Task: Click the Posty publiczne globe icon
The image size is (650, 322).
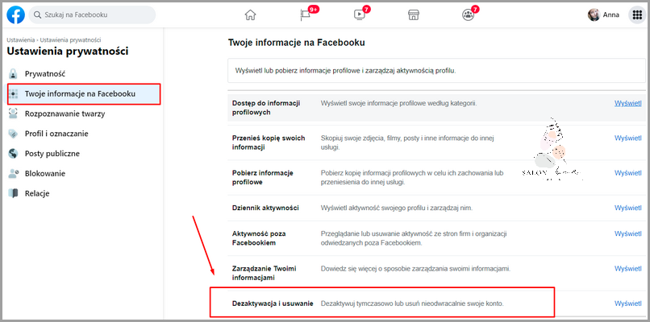Action: [13, 154]
